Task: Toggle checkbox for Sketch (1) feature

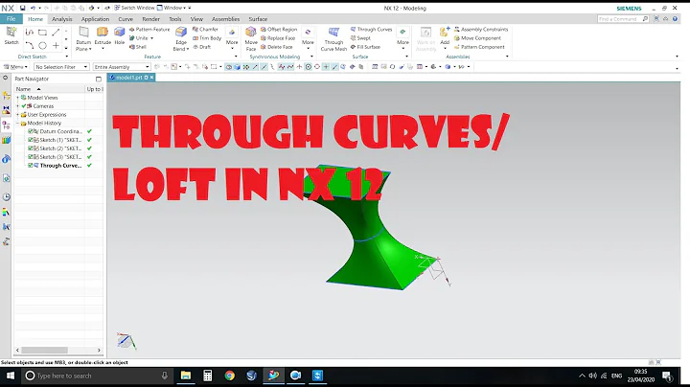Action: point(31,140)
